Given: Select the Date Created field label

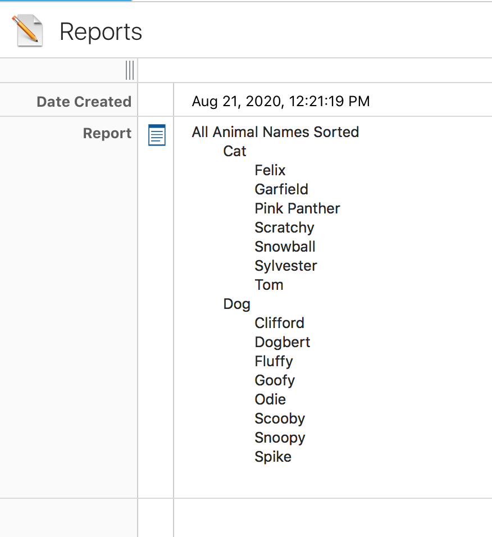Looking at the screenshot, I should point(84,102).
